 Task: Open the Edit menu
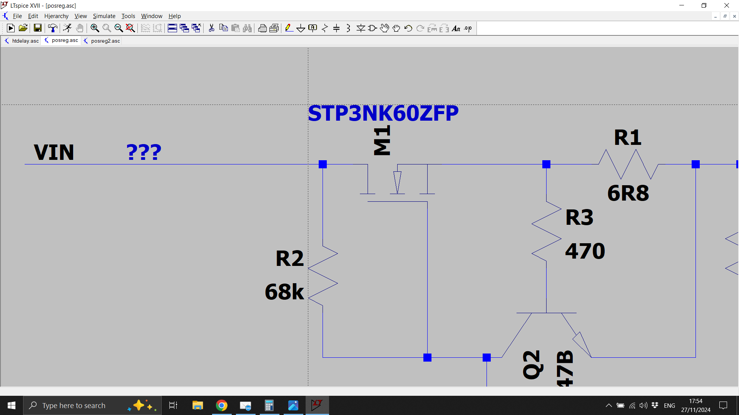pyautogui.click(x=33, y=16)
